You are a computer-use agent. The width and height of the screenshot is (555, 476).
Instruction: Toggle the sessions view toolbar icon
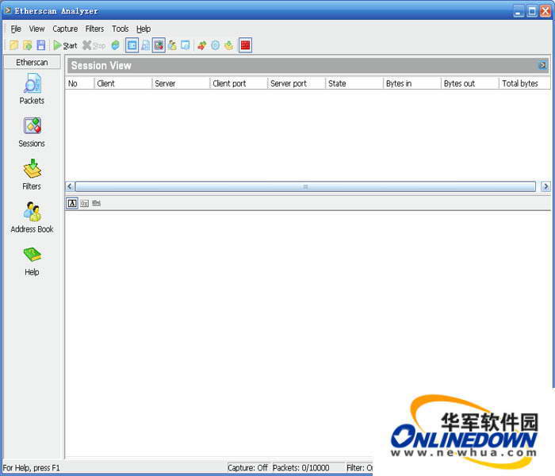[x=159, y=45]
